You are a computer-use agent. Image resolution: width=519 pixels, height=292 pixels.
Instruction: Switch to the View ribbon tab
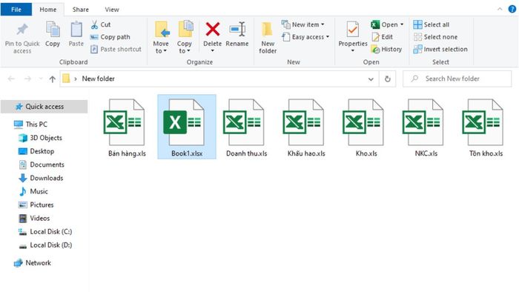pos(112,10)
